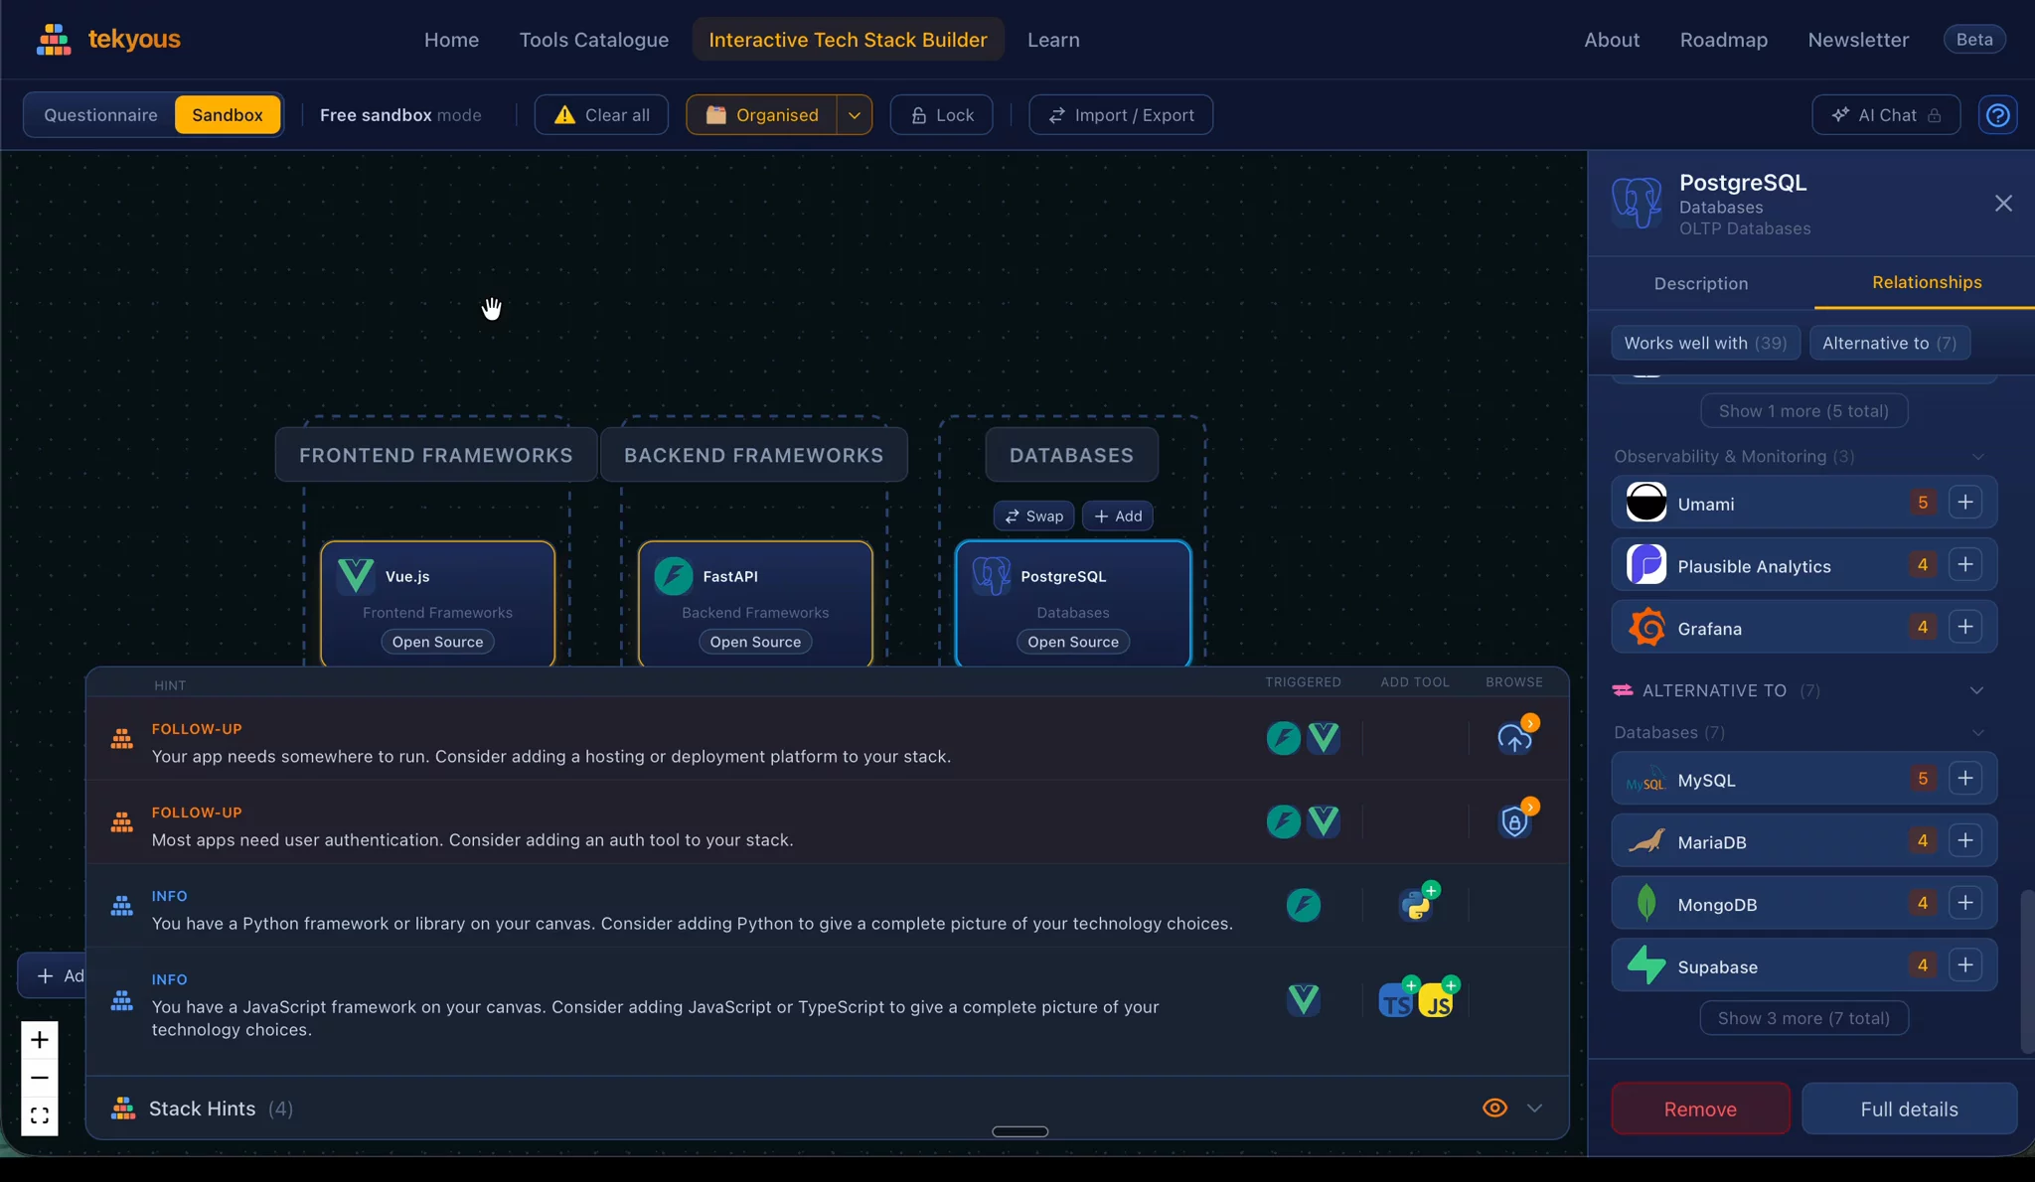Image resolution: width=2035 pixels, height=1182 pixels.
Task: Select the PostgreSQL card on canvas
Action: click(1073, 603)
